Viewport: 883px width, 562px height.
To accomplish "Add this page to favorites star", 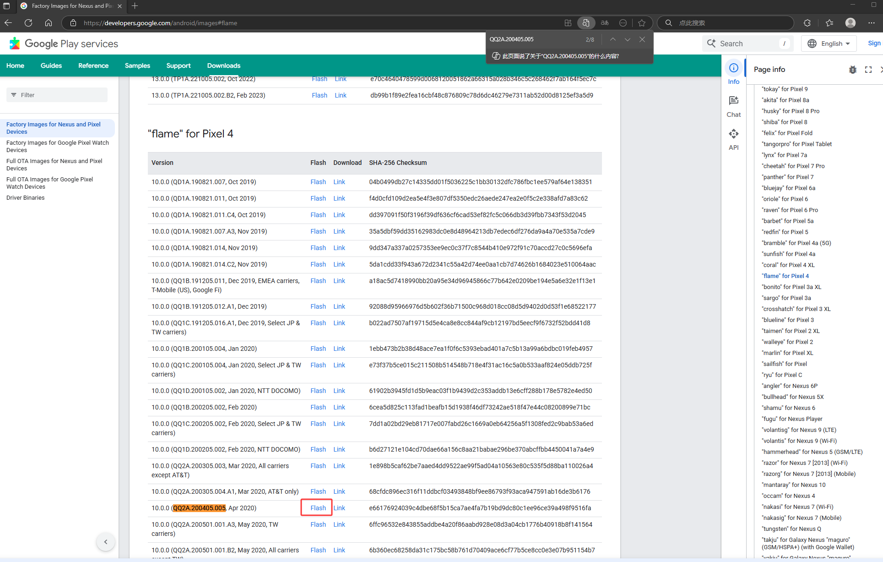I will pyautogui.click(x=642, y=23).
